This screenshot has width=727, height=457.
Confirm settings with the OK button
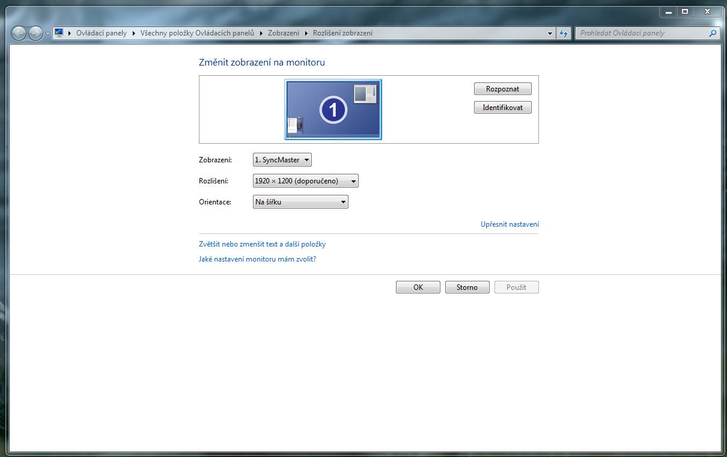418,287
